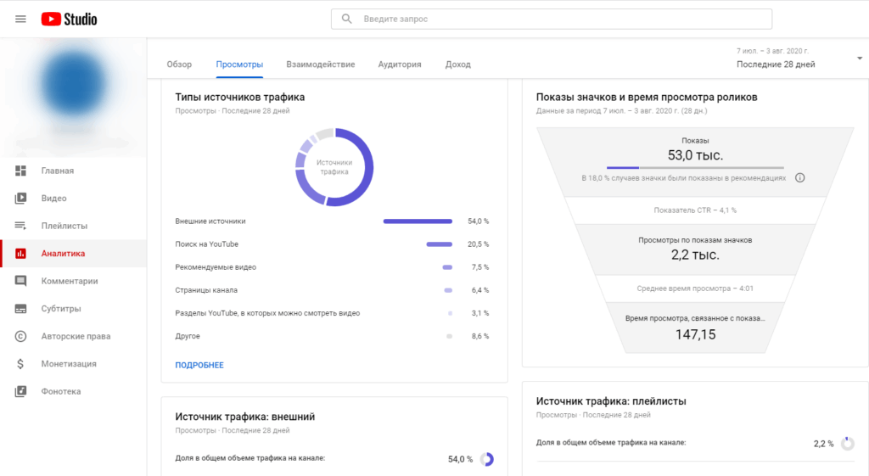Screen dimensions: 869x476
Task: Open Субтитры in the sidebar
Action: (x=73, y=309)
